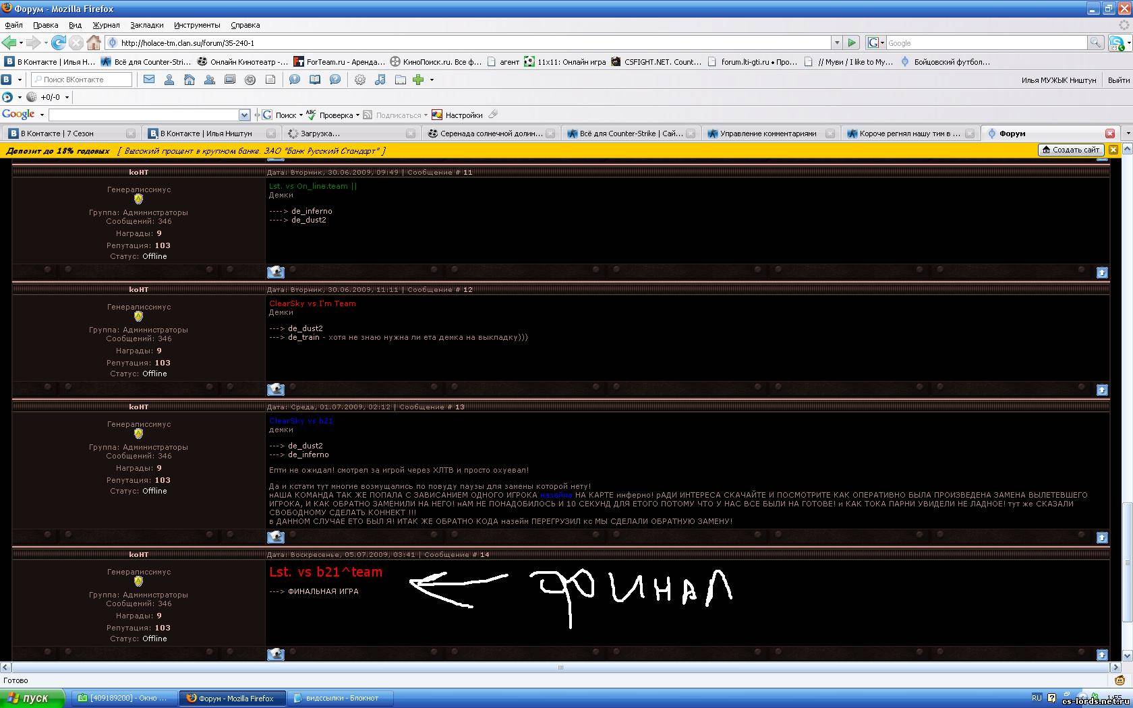Open the пуск Start button
The image size is (1133, 708).
pos(32,698)
